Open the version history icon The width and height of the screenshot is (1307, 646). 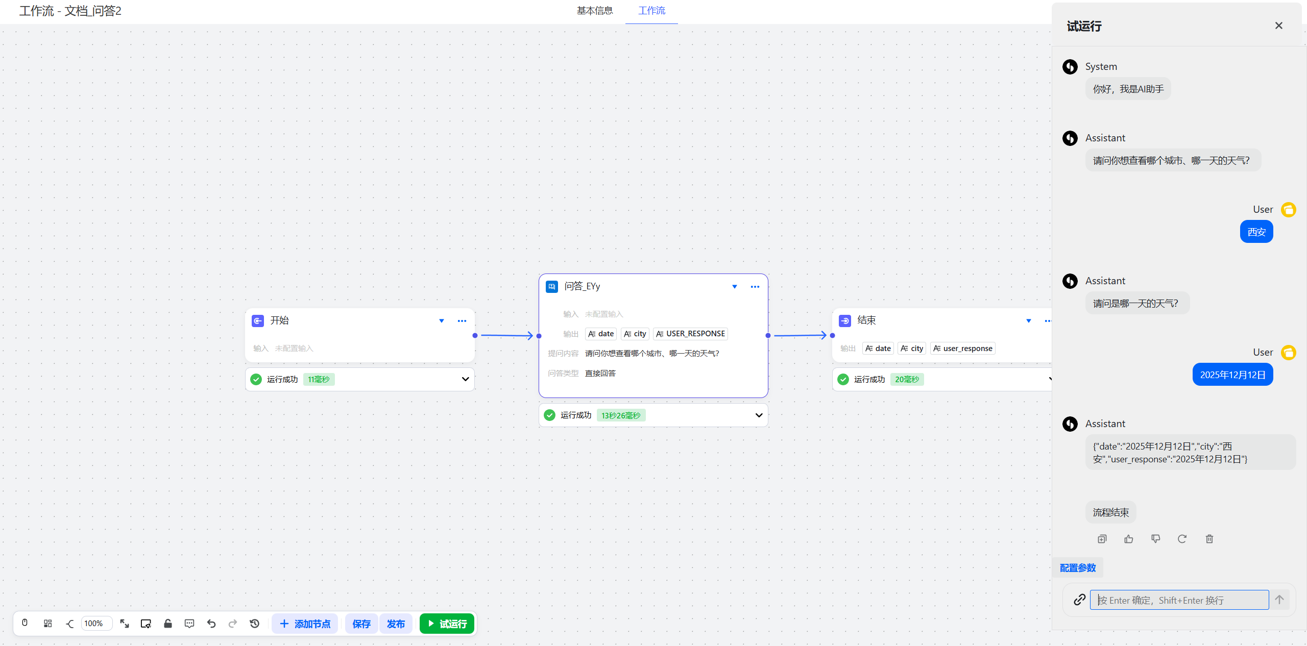tap(254, 623)
